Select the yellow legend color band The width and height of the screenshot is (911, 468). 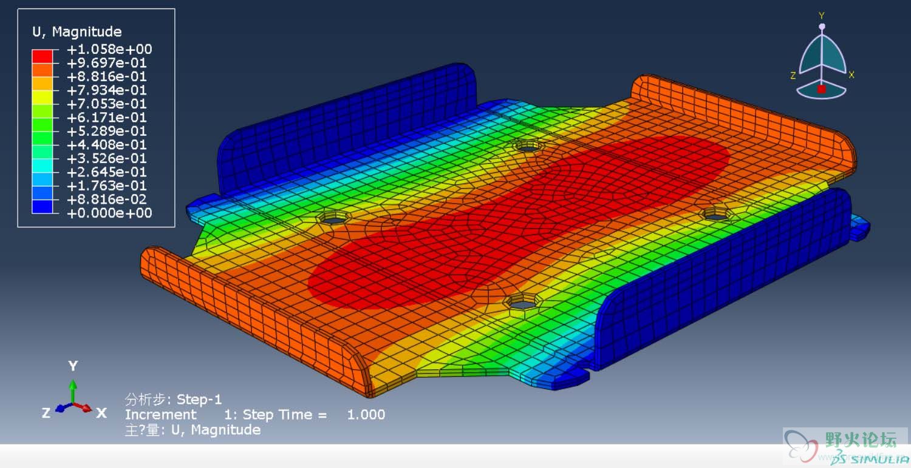pos(43,97)
